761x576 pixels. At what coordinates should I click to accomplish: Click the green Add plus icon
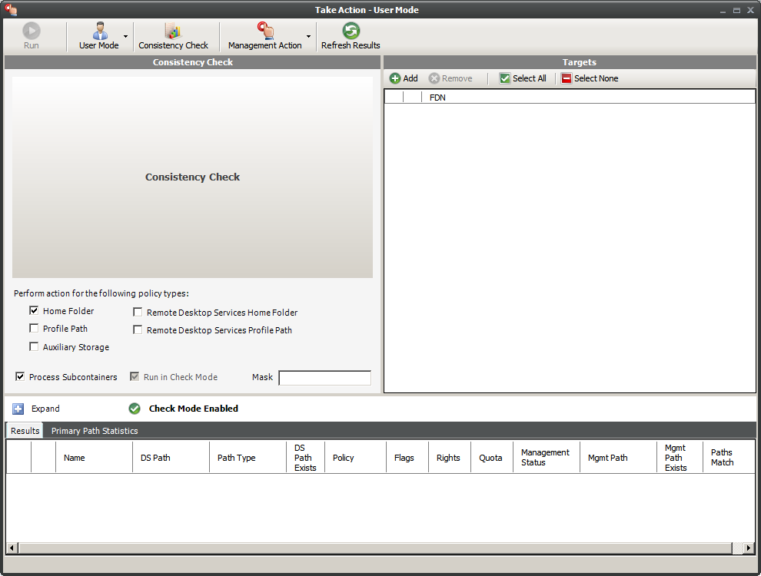[395, 78]
